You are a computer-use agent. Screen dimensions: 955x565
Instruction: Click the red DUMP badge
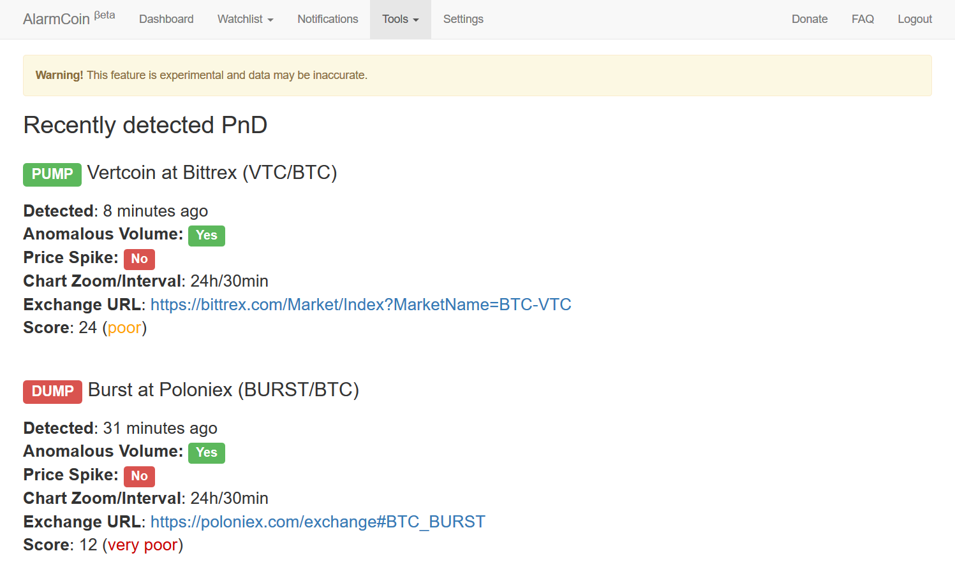[x=52, y=392]
